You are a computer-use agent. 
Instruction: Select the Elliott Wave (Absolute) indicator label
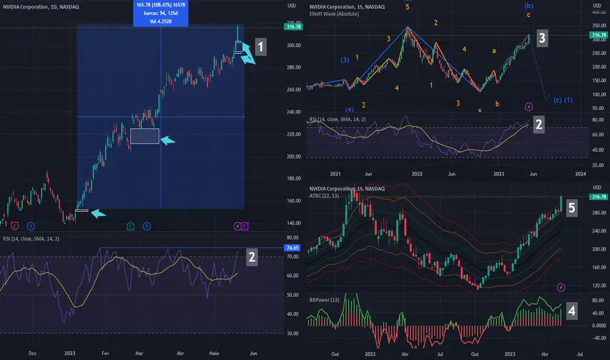(x=334, y=14)
